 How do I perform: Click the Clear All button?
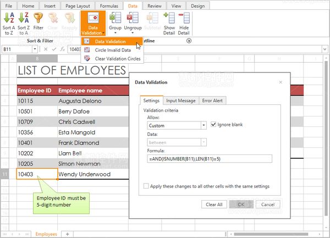coord(214,204)
